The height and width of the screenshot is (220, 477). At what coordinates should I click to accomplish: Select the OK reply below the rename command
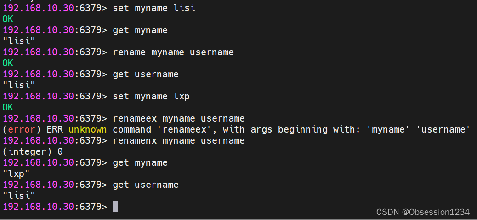8,64
